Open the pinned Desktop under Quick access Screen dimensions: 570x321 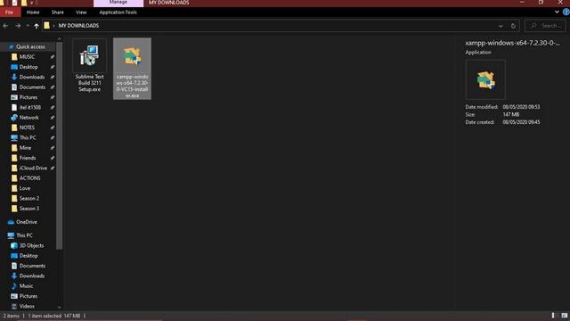[28, 67]
